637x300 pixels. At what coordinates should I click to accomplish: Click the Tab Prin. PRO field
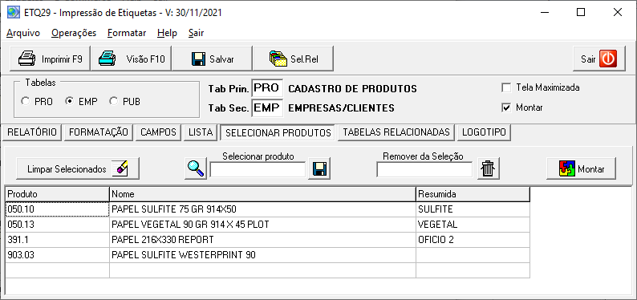(267, 88)
